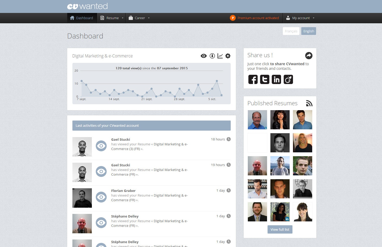Open published resume of woman with LinkedIn badge, bottom row
Image resolution: width=382 pixels, height=247 pixels.
pyautogui.click(x=280, y=212)
